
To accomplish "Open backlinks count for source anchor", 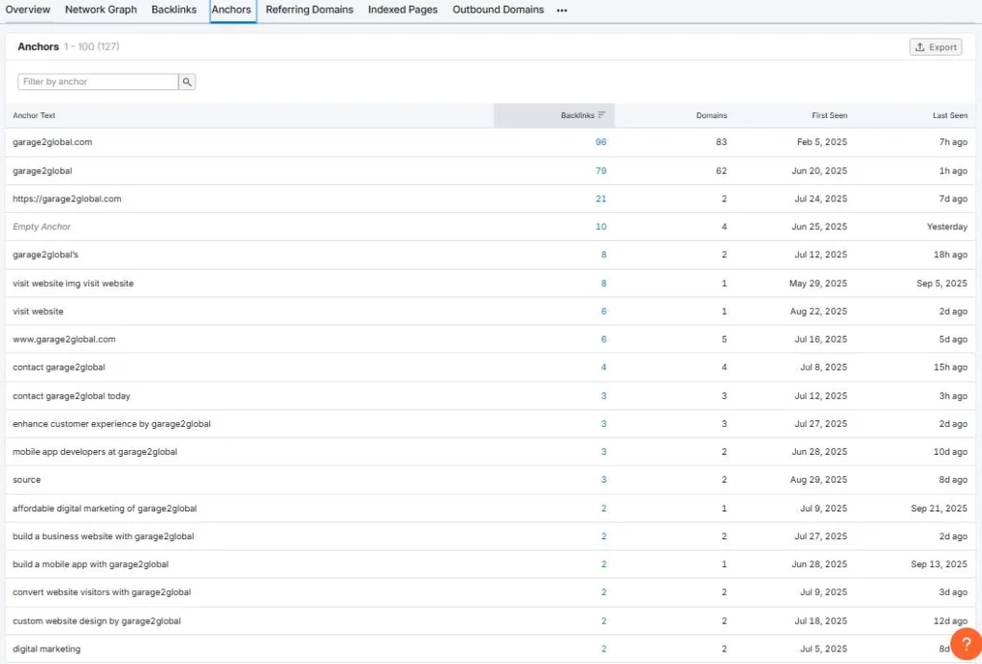I will click(x=604, y=479).
